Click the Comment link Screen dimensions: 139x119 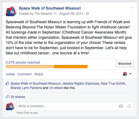click(x=25, y=74)
